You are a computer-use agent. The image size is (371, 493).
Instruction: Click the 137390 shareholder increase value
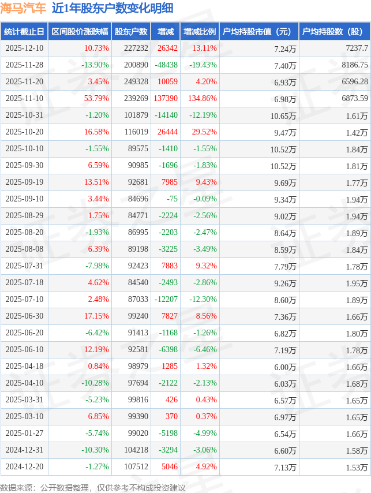point(165,99)
